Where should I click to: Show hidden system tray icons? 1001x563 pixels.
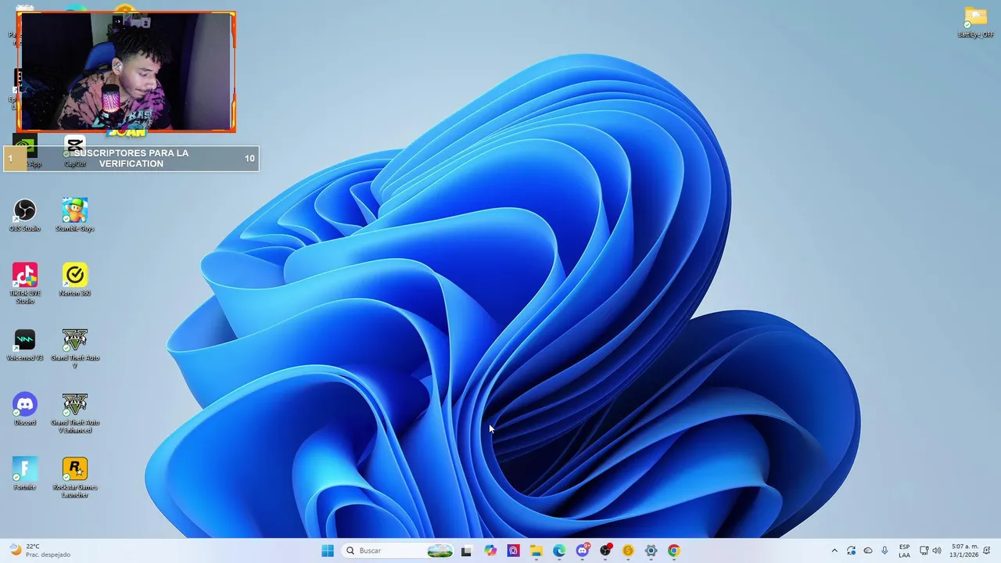[834, 550]
